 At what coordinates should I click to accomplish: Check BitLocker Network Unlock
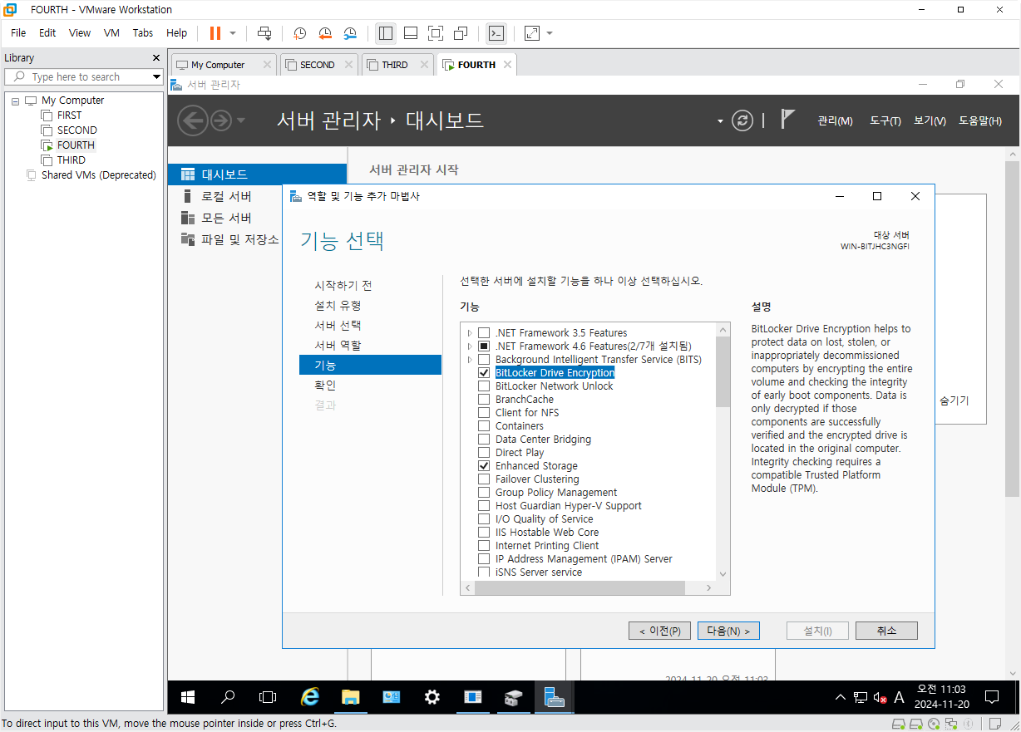click(x=484, y=386)
